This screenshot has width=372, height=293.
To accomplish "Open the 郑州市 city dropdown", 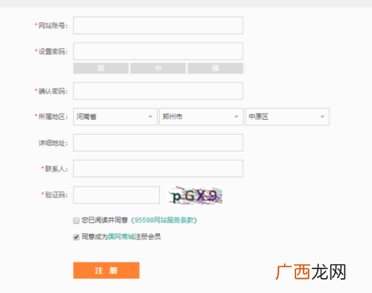I will pyautogui.click(x=202, y=117).
